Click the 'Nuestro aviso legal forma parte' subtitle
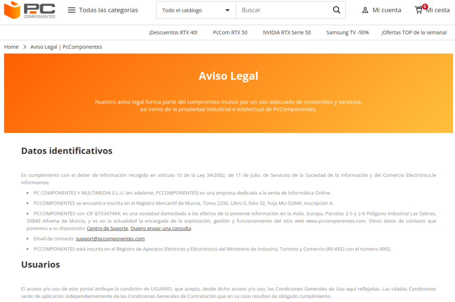Screen dimensions: 455x302 [x=228, y=106]
